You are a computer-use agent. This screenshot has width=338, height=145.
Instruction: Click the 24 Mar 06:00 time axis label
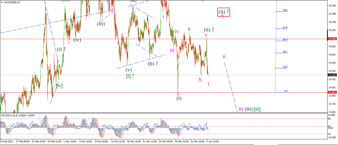tap(165, 142)
